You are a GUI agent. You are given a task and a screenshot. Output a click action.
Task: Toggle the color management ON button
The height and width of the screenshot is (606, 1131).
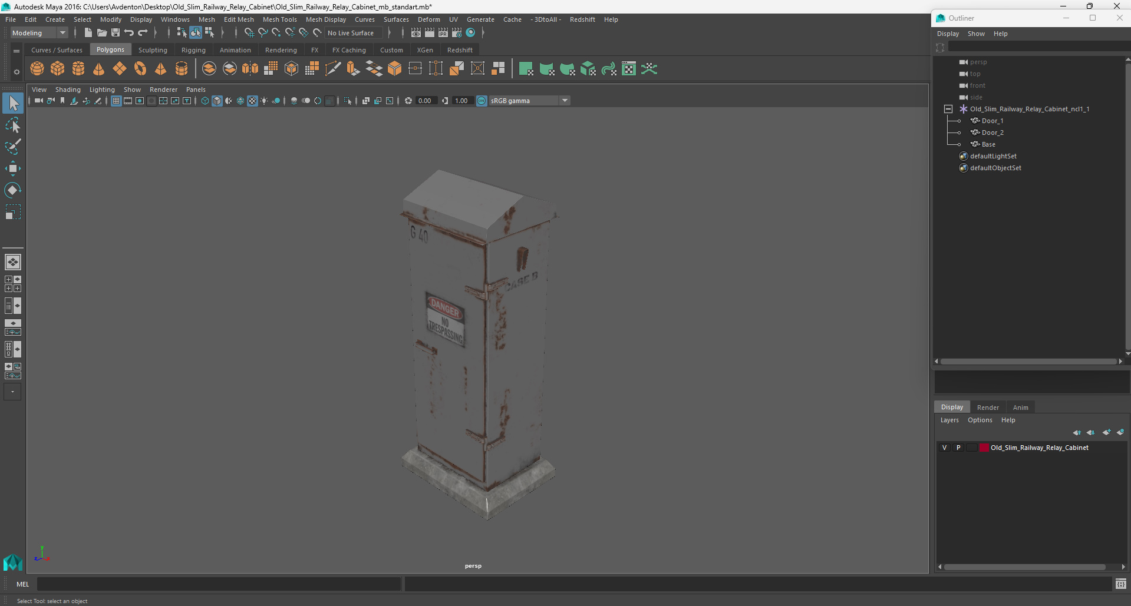[482, 101]
